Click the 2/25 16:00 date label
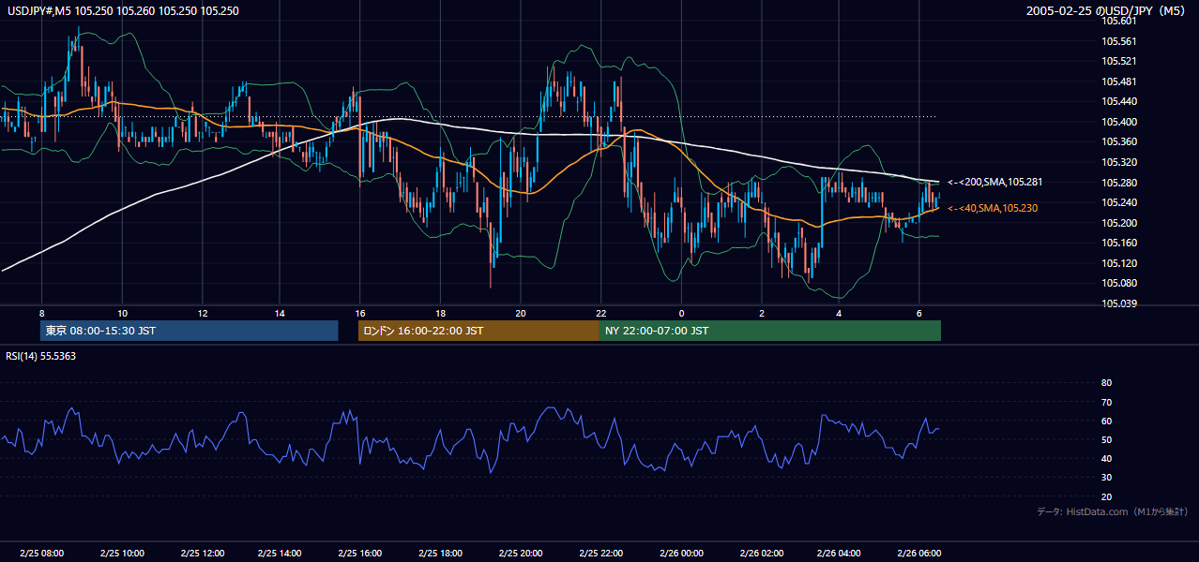The height and width of the screenshot is (562, 1199). coord(360,554)
